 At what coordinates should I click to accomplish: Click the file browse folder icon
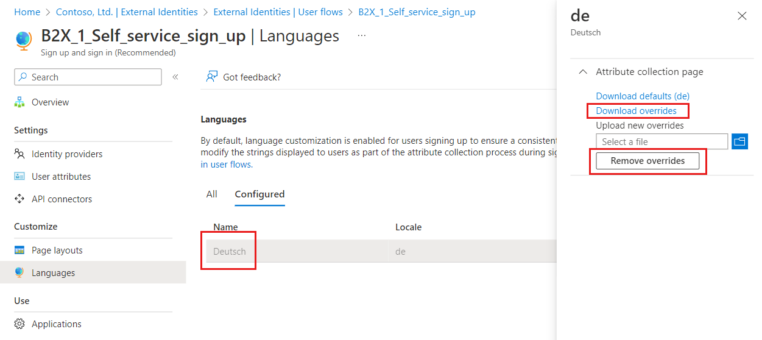click(x=739, y=141)
